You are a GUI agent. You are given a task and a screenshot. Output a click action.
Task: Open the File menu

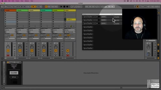9,1
